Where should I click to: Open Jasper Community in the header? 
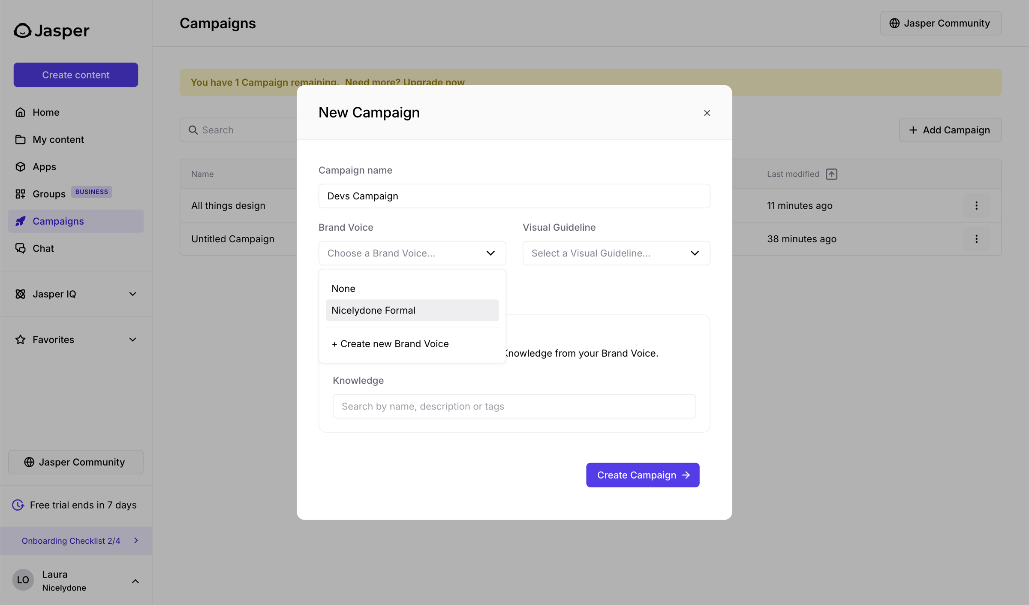click(x=941, y=23)
